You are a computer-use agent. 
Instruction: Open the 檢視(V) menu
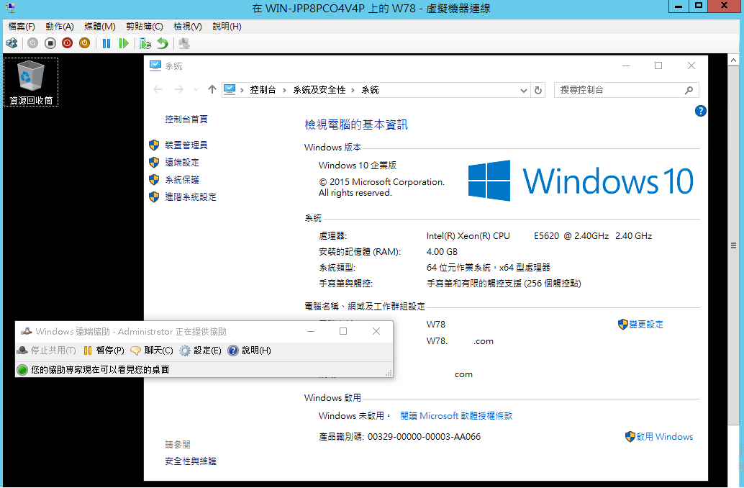click(187, 27)
